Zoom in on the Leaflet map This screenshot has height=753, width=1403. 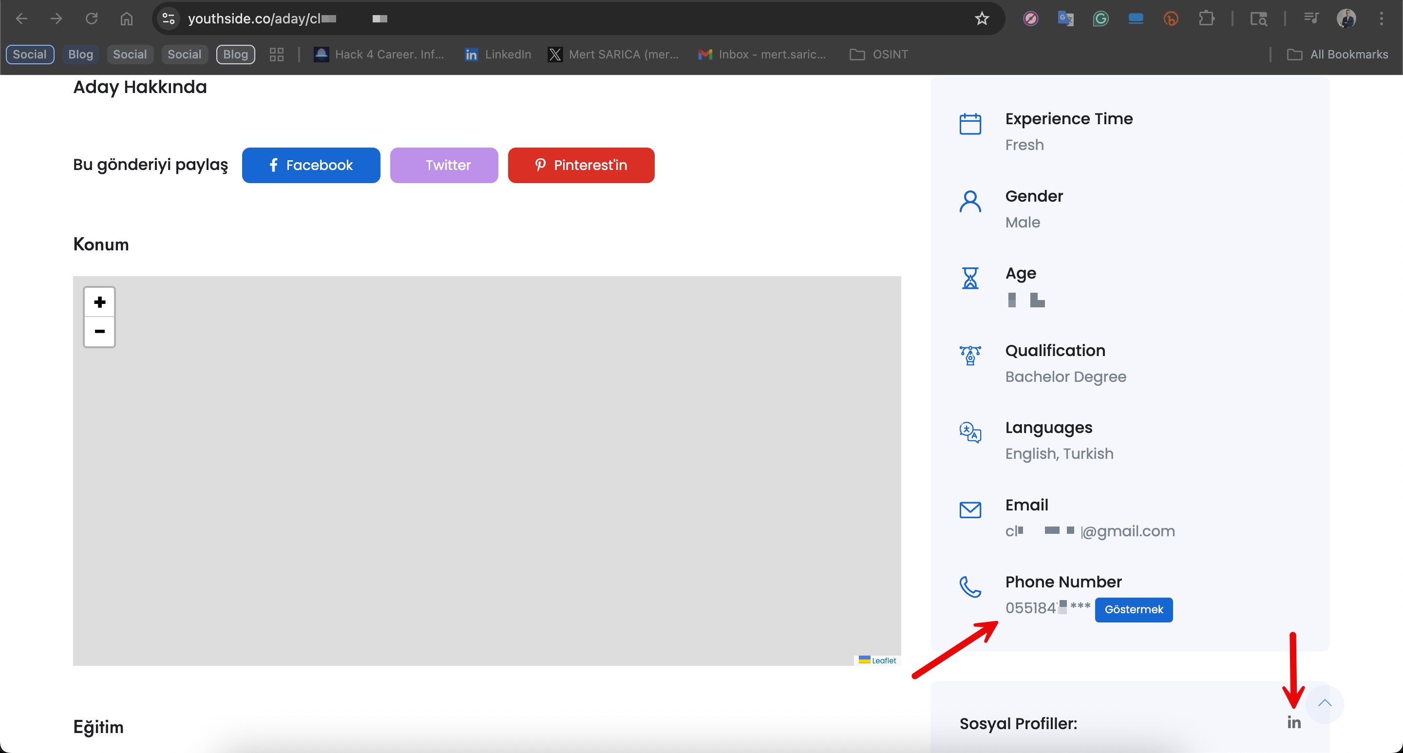100,302
